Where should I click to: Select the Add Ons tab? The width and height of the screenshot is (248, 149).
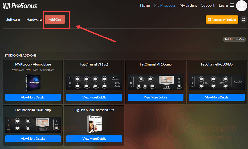click(x=55, y=19)
